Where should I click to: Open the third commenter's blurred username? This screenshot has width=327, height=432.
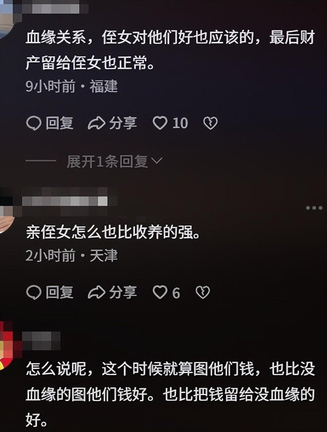click(x=41, y=340)
